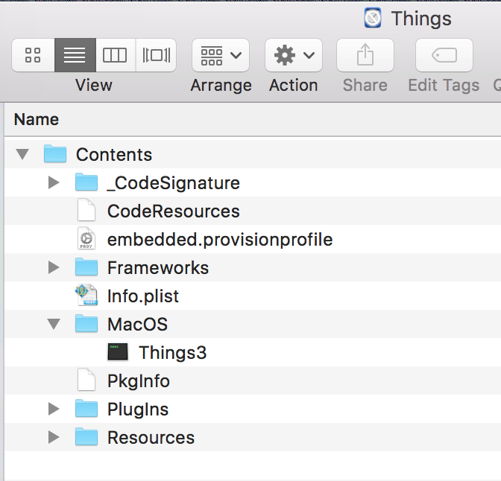Sort by the Name column header
The width and height of the screenshot is (501, 481).
point(37,120)
